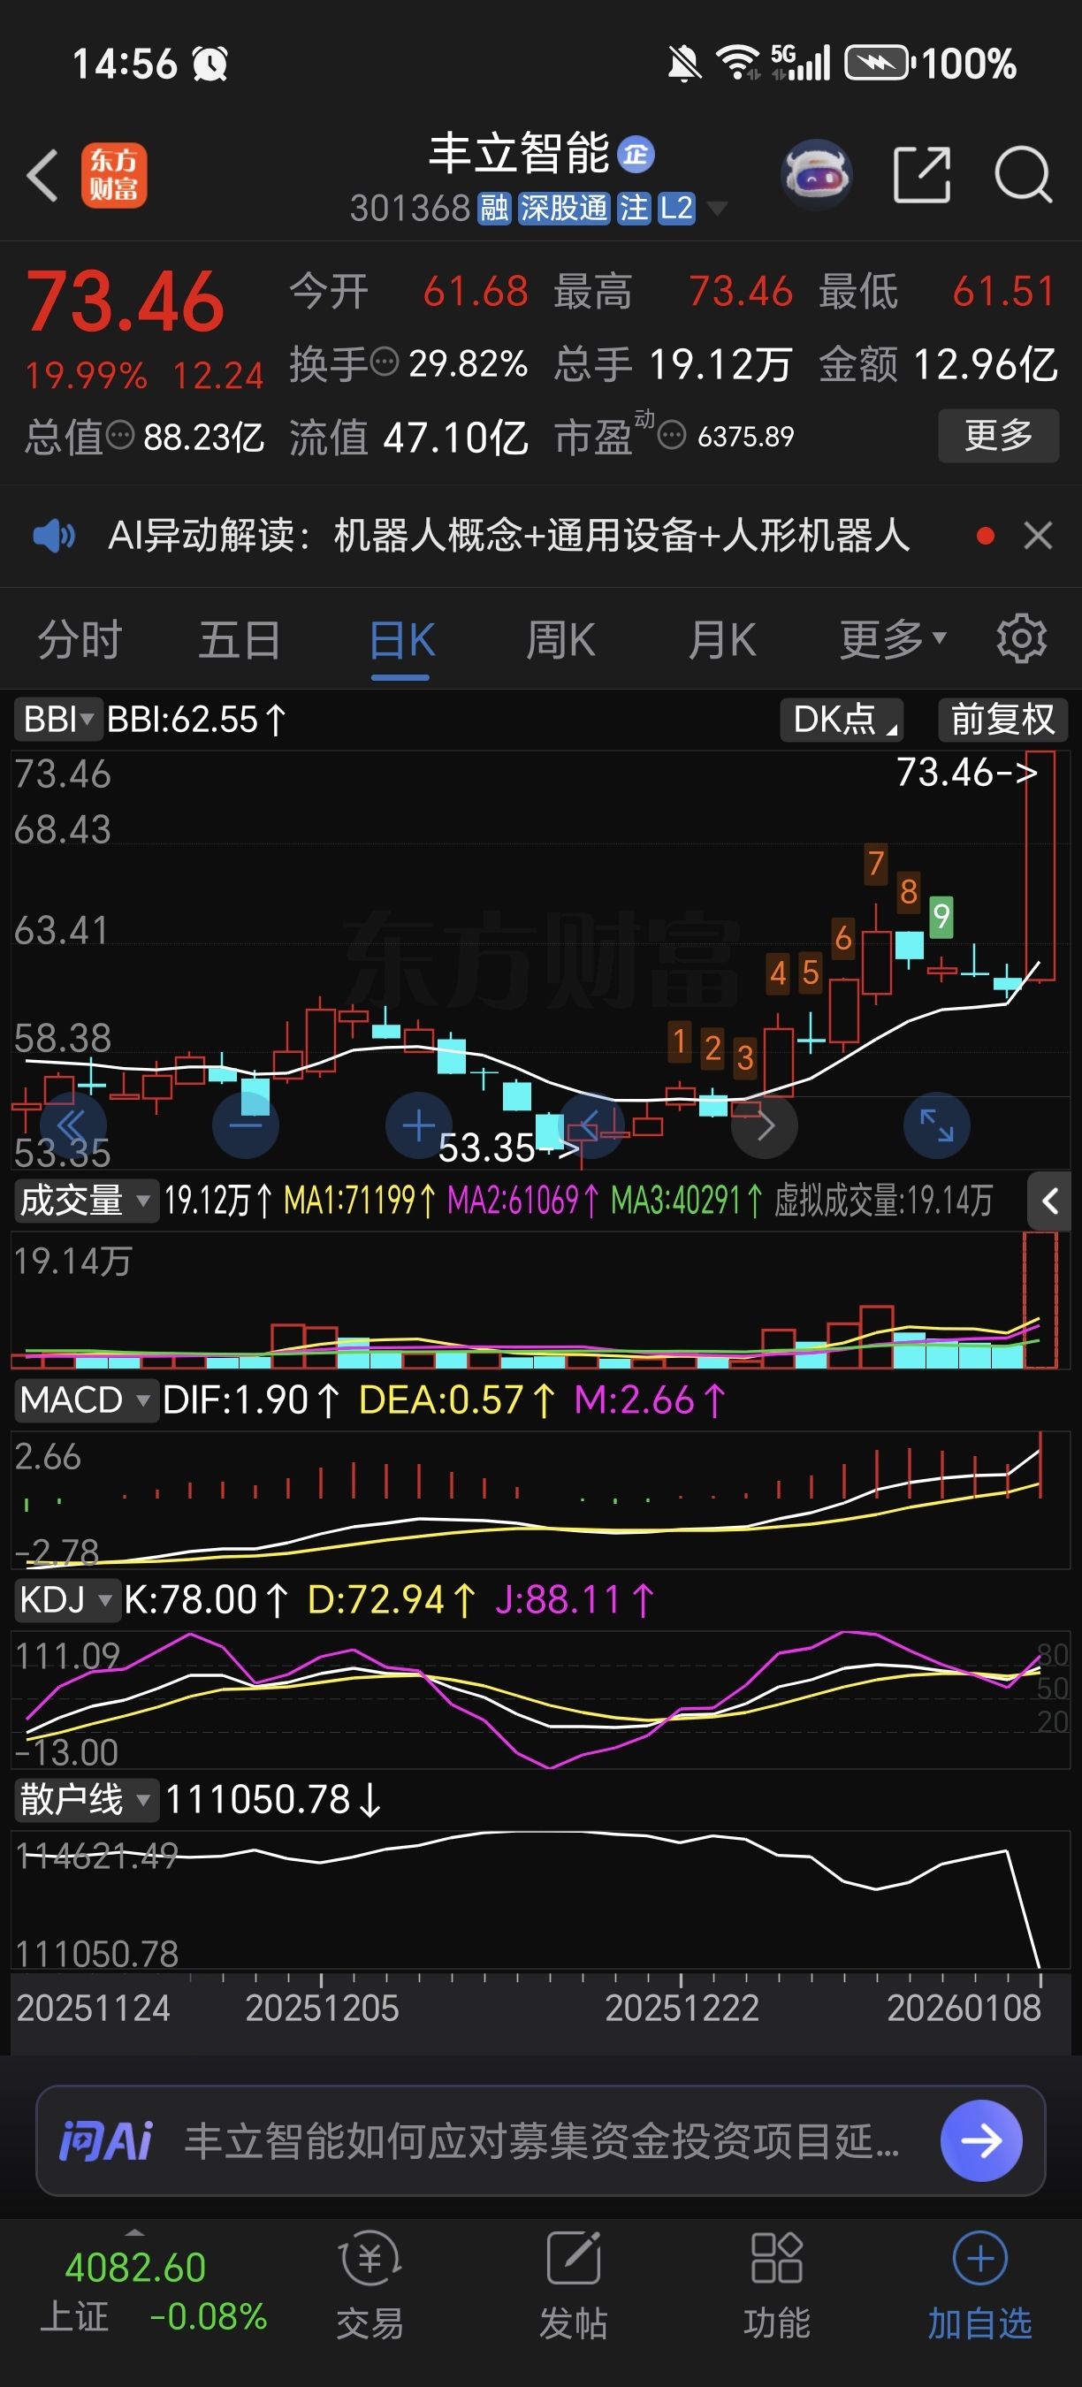The height and width of the screenshot is (2387, 1082).
Task: Tap the current price 73.46
Action: coord(125,302)
